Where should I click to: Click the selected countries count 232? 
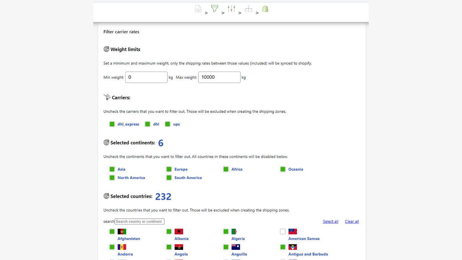click(163, 196)
